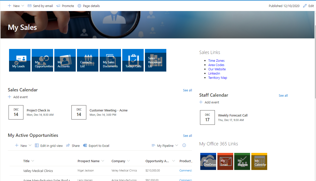Viewport: 316px width, 181px height.
Task: Click See all for the Staff Calendar
Action: pyautogui.click(x=283, y=95)
